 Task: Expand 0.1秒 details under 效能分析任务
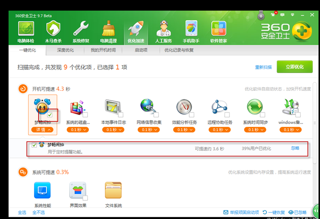184,130
